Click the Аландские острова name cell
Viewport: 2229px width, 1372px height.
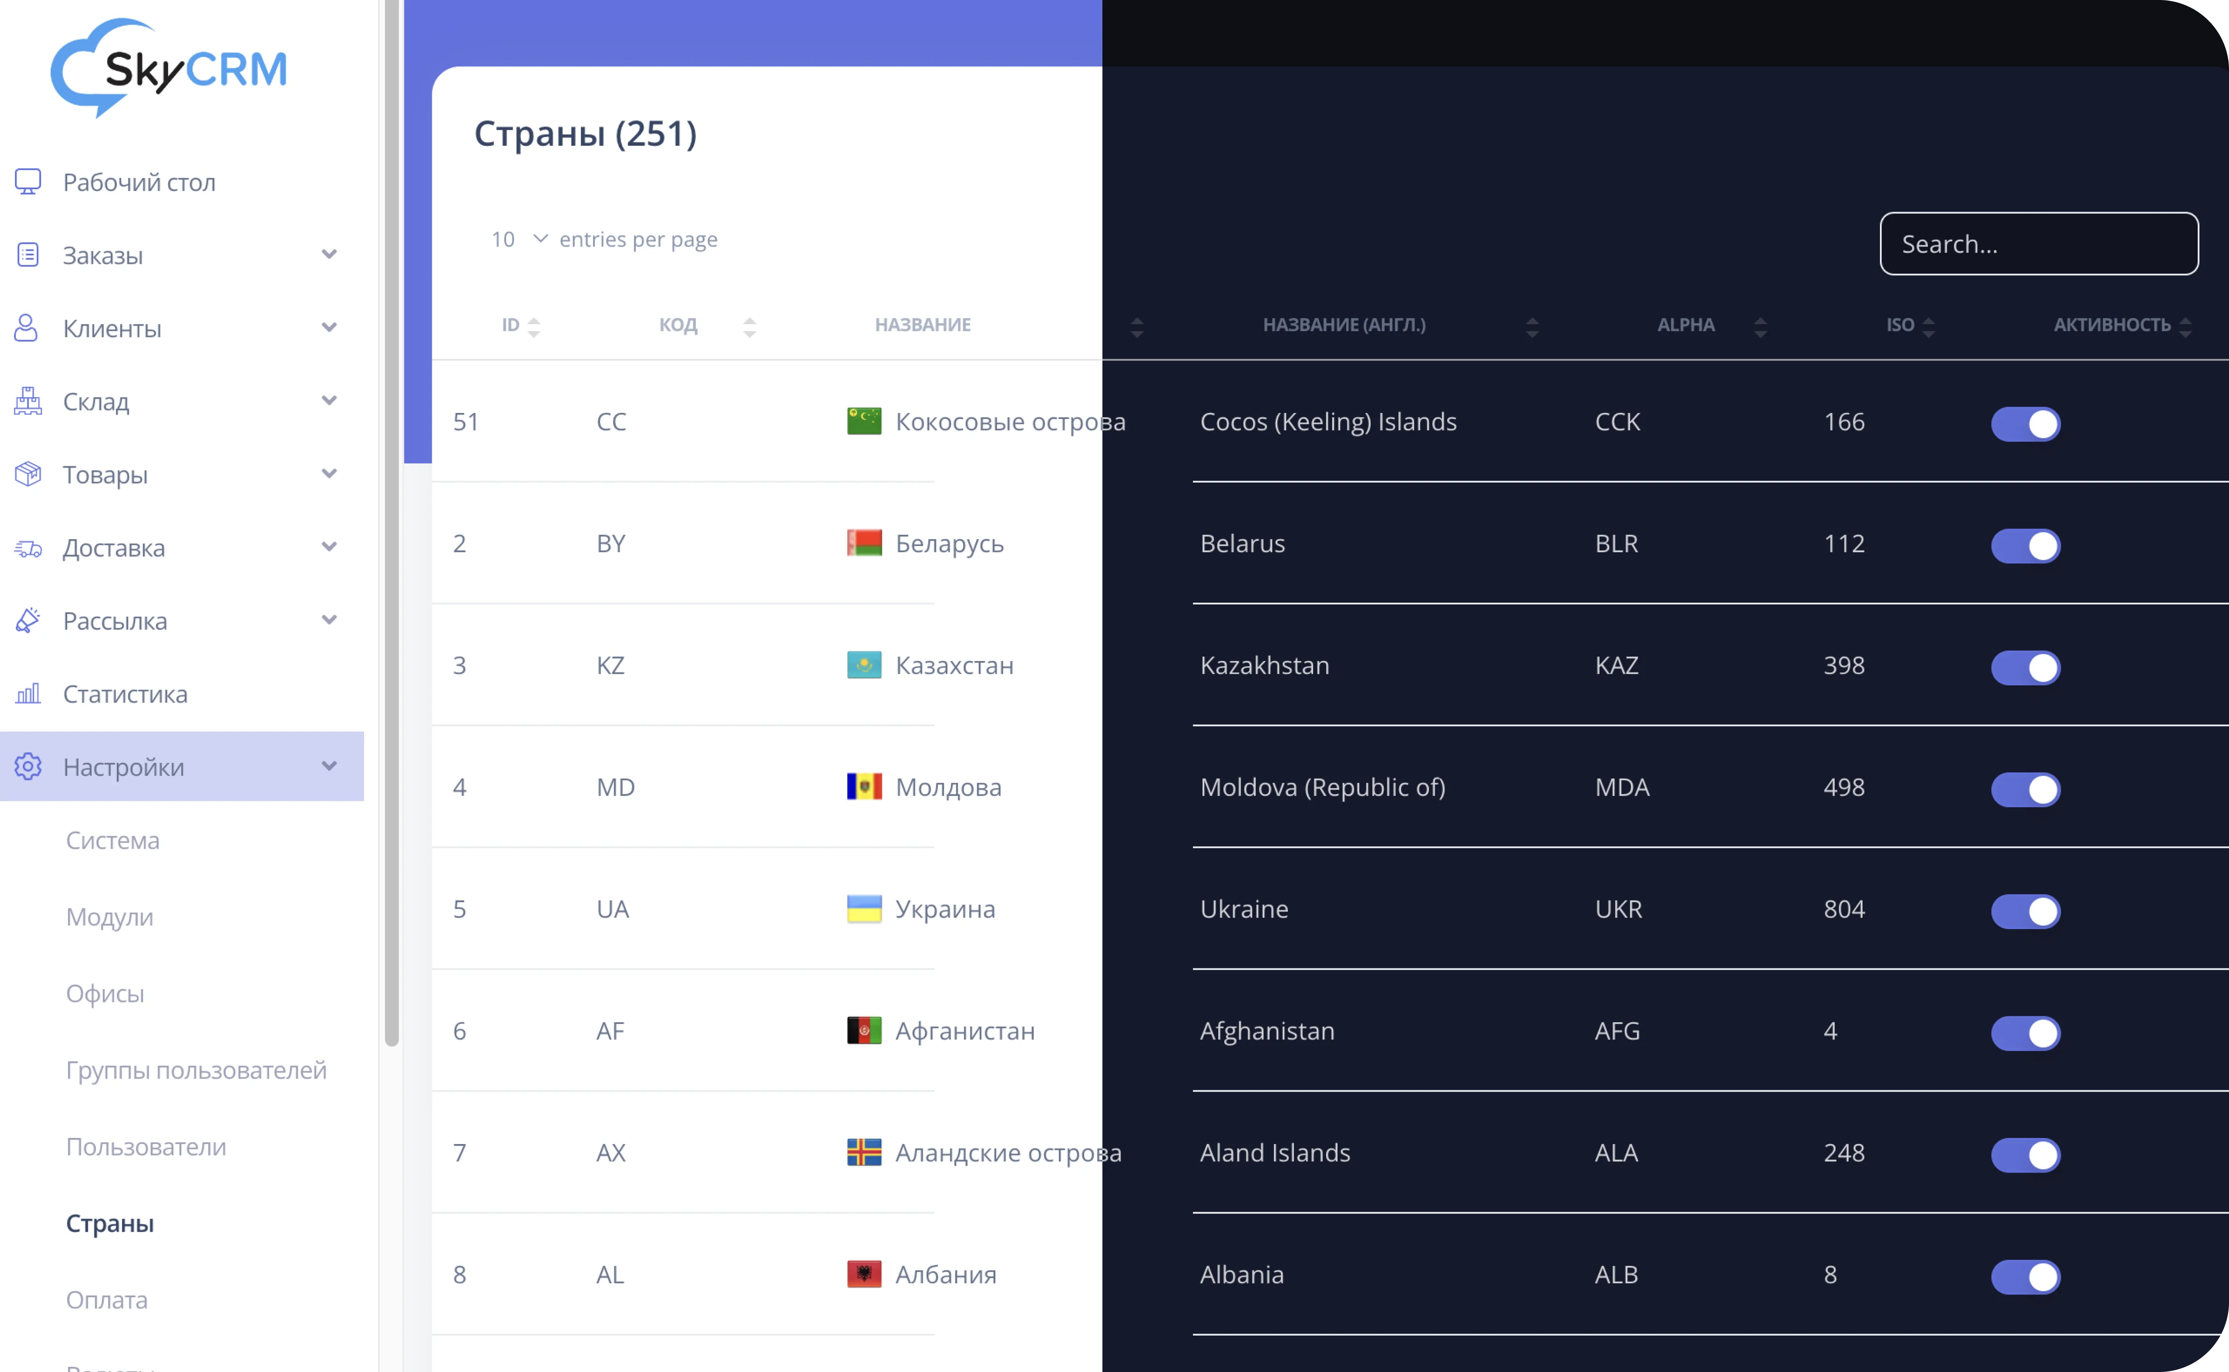(1008, 1152)
